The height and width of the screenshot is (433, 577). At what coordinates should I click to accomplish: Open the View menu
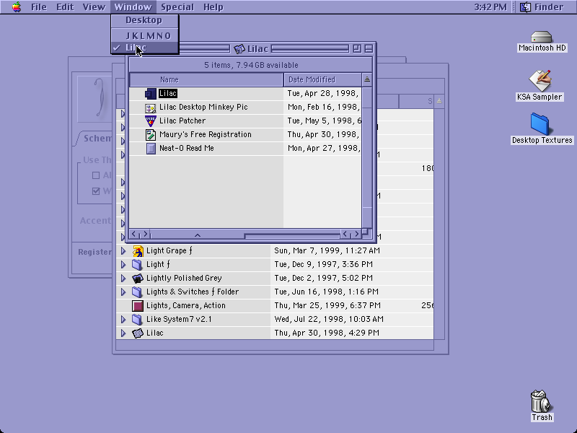point(94,7)
